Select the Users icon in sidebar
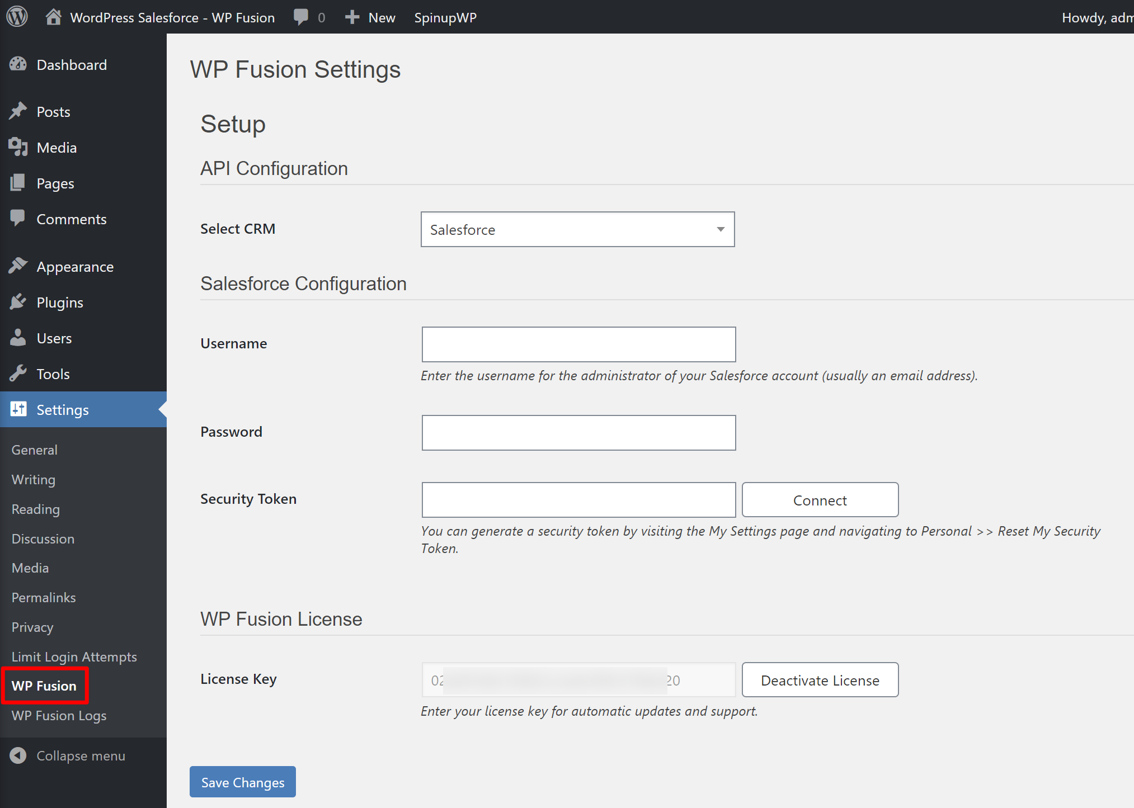 click(x=18, y=338)
